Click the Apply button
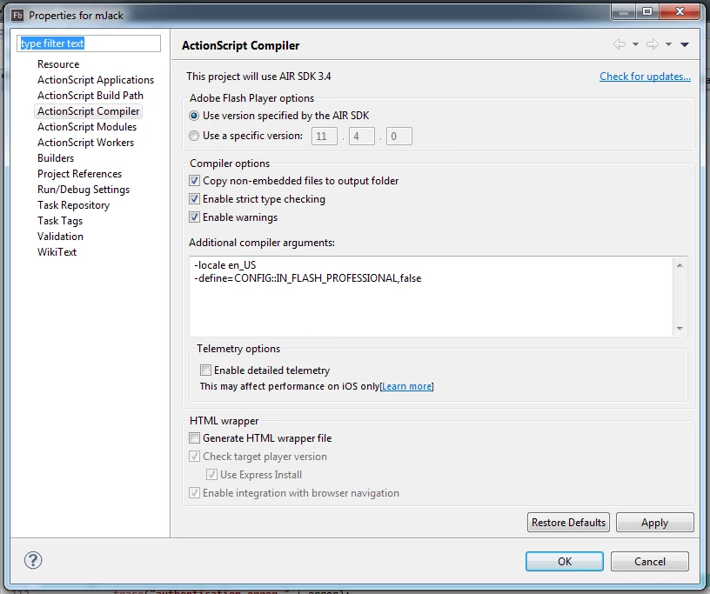The image size is (710, 594). point(655,523)
